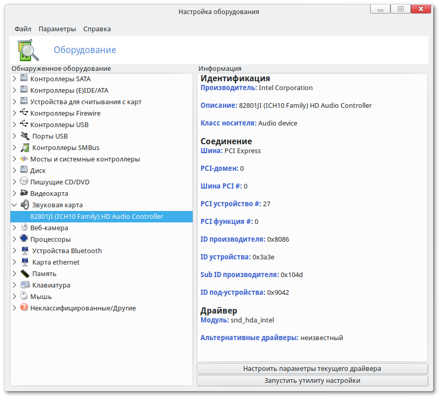Click the Мышь mouse icon

point(24,296)
